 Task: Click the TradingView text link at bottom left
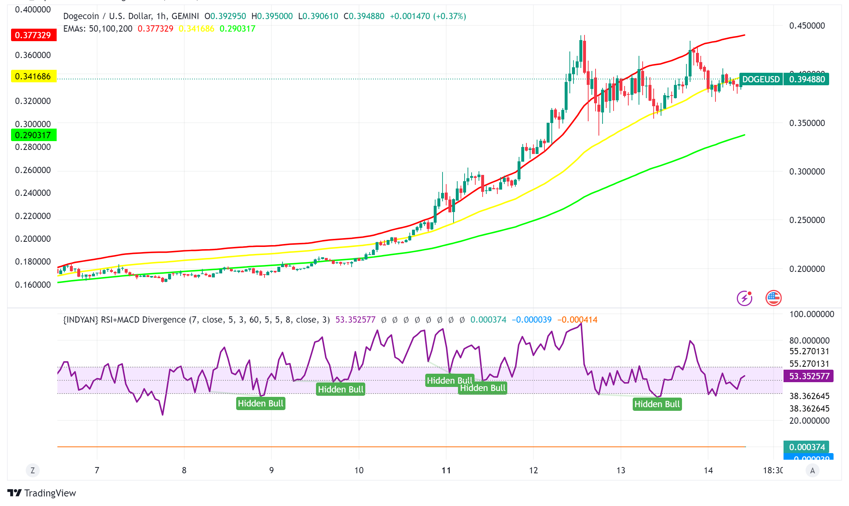50,493
